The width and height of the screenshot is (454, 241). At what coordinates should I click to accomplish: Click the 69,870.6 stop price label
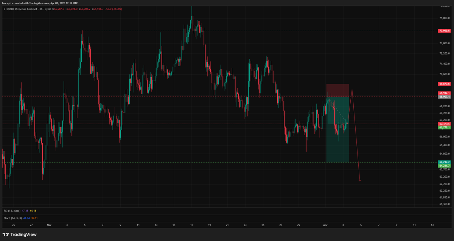click(x=444, y=84)
